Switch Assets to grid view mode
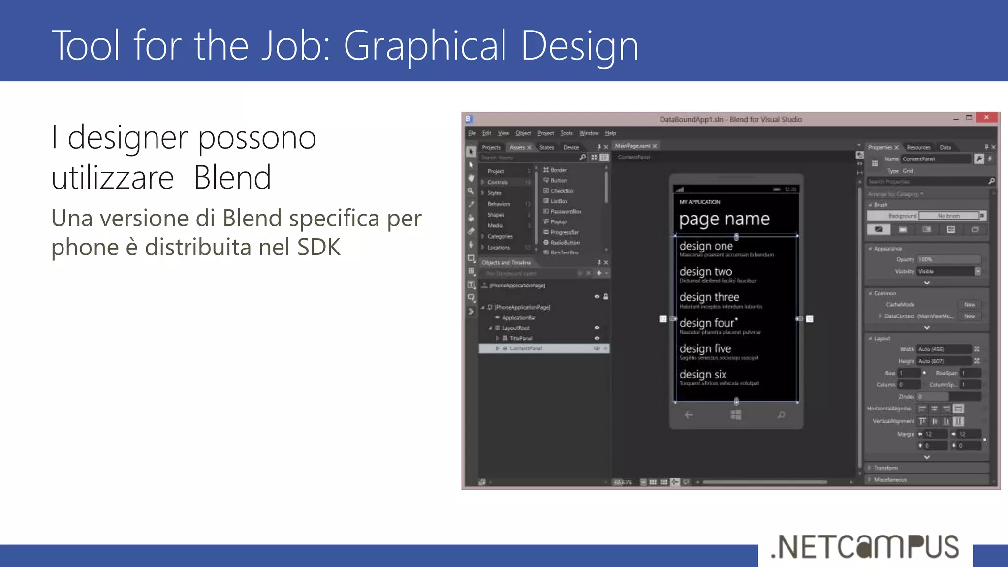 pyautogui.click(x=594, y=157)
